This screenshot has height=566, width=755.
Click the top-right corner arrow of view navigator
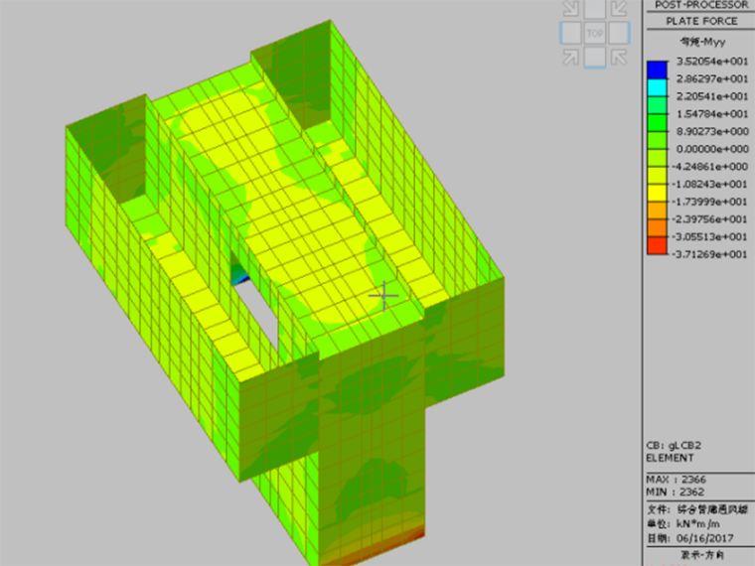pyautogui.click(x=619, y=9)
